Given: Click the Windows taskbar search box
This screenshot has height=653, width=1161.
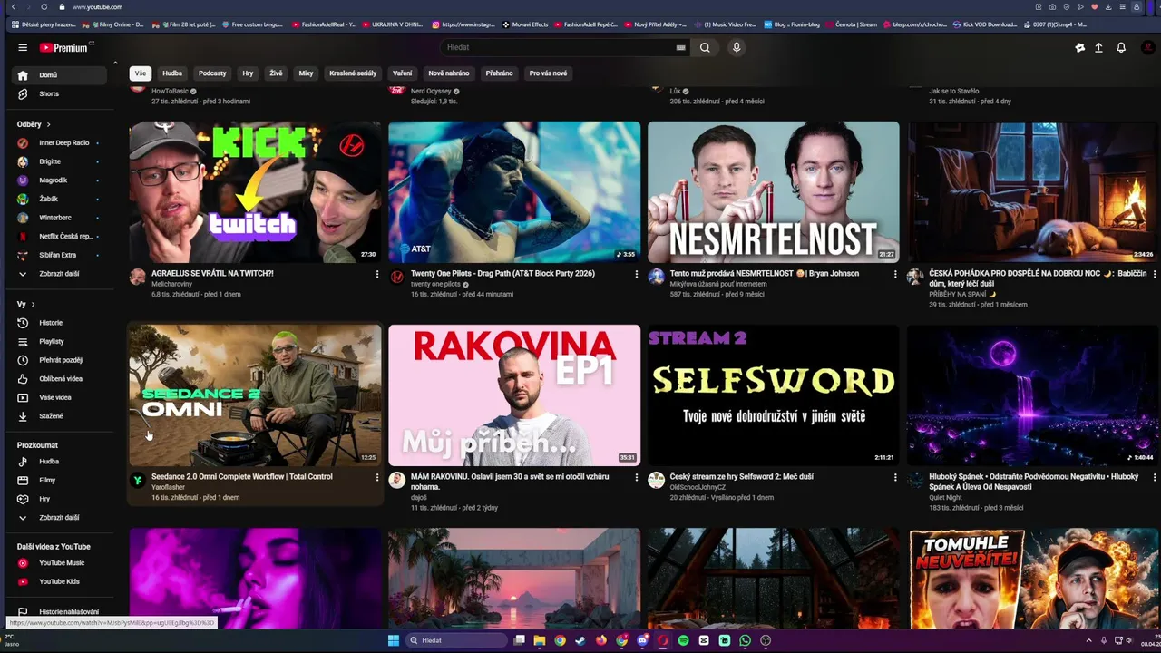Looking at the screenshot, I should click(456, 640).
